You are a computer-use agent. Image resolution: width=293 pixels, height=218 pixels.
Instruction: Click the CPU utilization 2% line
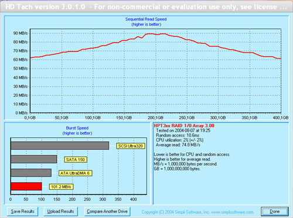pyautogui.click(x=180, y=140)
